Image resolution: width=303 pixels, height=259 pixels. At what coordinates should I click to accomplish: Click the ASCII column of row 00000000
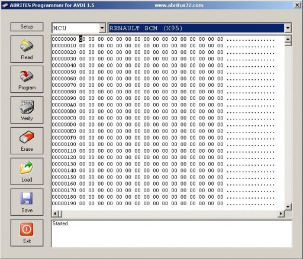(x=250, y=40)
